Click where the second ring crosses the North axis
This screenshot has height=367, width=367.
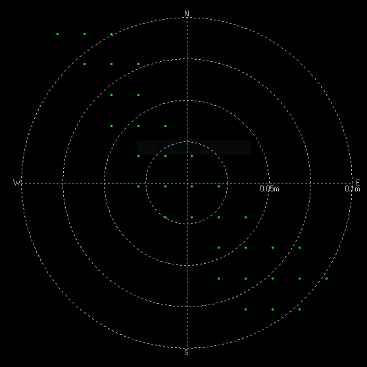(187, 101)
